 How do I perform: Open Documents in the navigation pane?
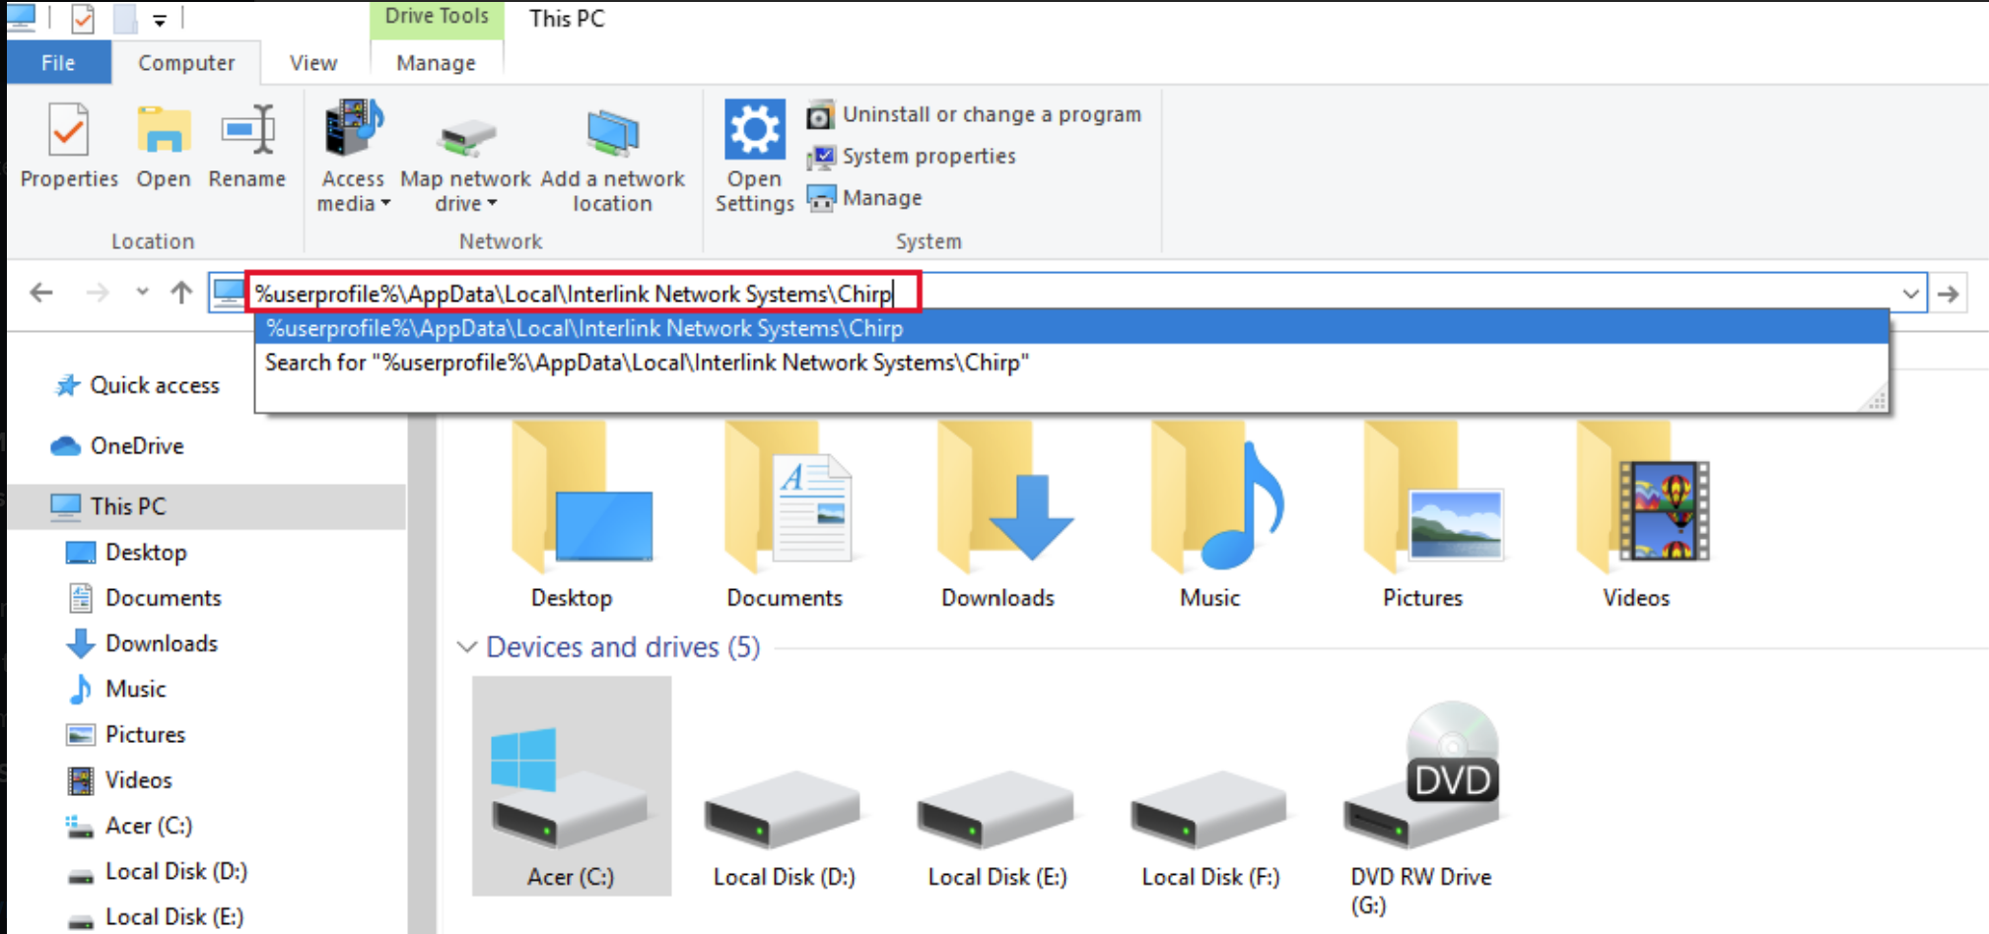(x=144, y=598)
